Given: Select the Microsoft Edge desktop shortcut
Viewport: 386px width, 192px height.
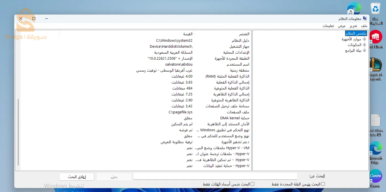Looking at the screenshot, I should point(375,149).
